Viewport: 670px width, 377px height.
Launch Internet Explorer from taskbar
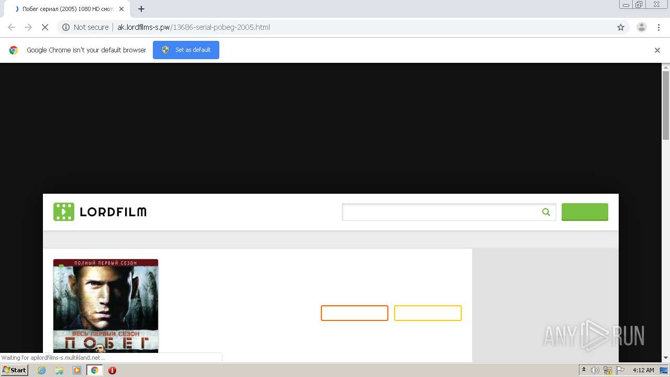pos(42,370)
